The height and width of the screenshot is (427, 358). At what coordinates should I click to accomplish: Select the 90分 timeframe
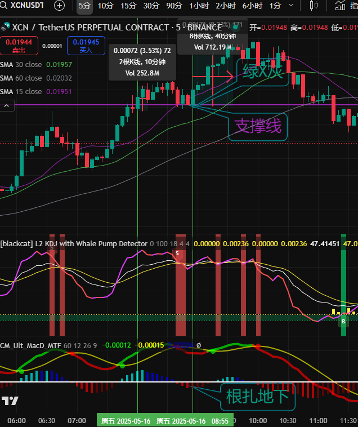tap(174, 6)
